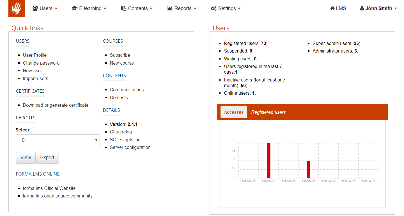This screenshot has width=404, height=216.
Task: Click the Reports bar chart icon
Action: 170,8
